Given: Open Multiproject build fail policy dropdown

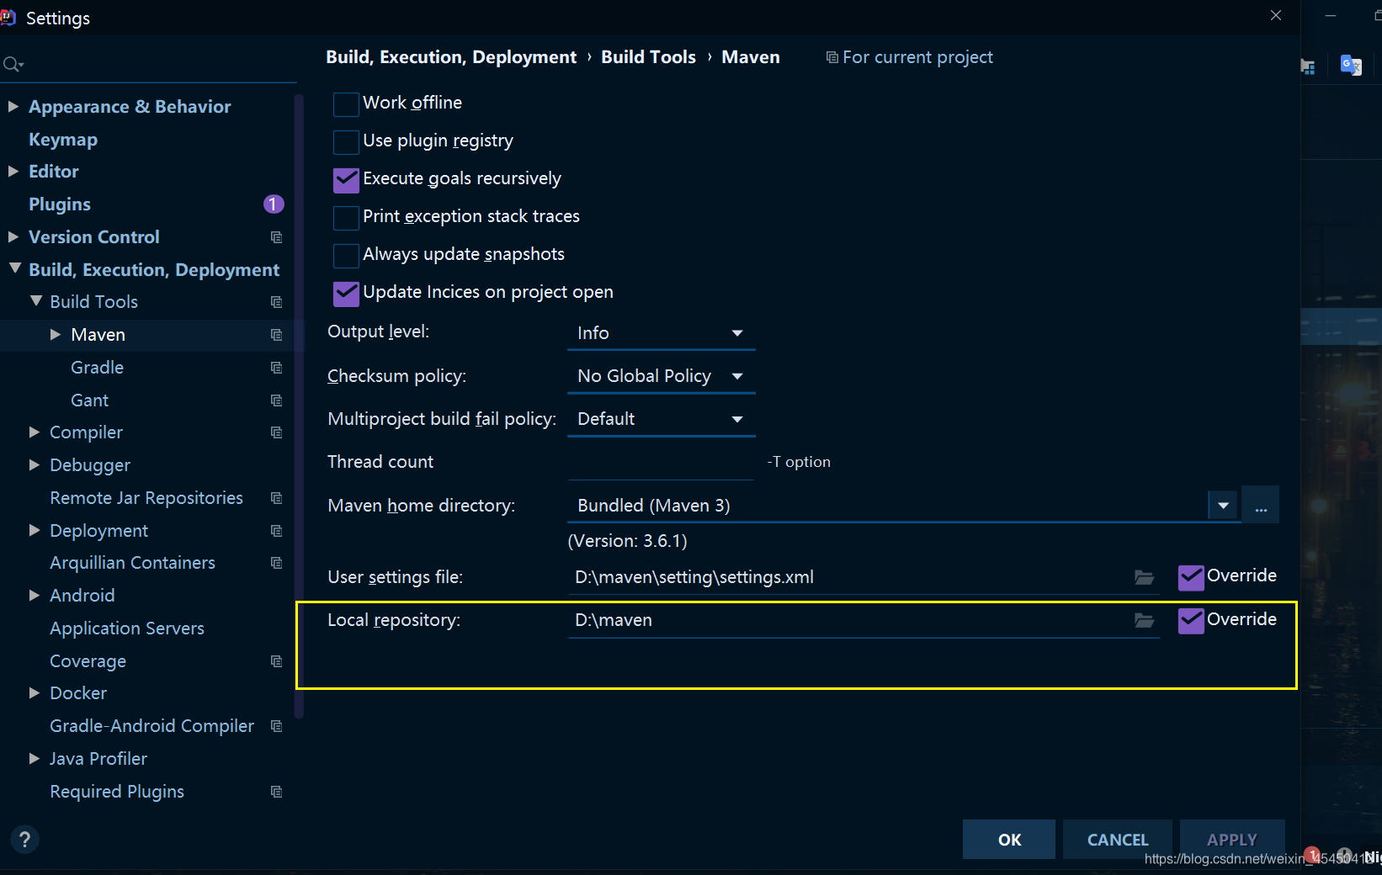Looking at the screenshot, I should (662, 419).
